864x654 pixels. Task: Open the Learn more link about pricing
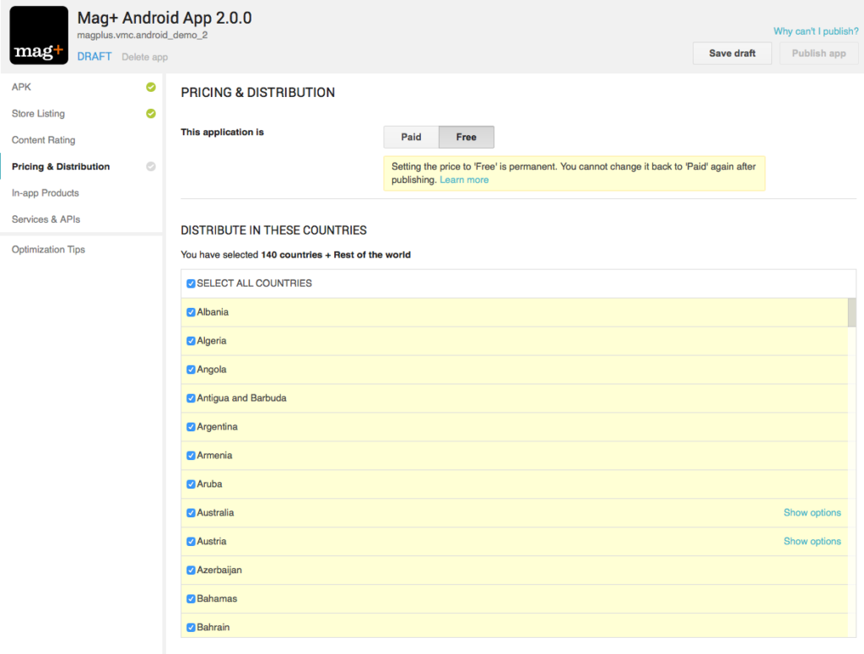(x=464, y=180)
